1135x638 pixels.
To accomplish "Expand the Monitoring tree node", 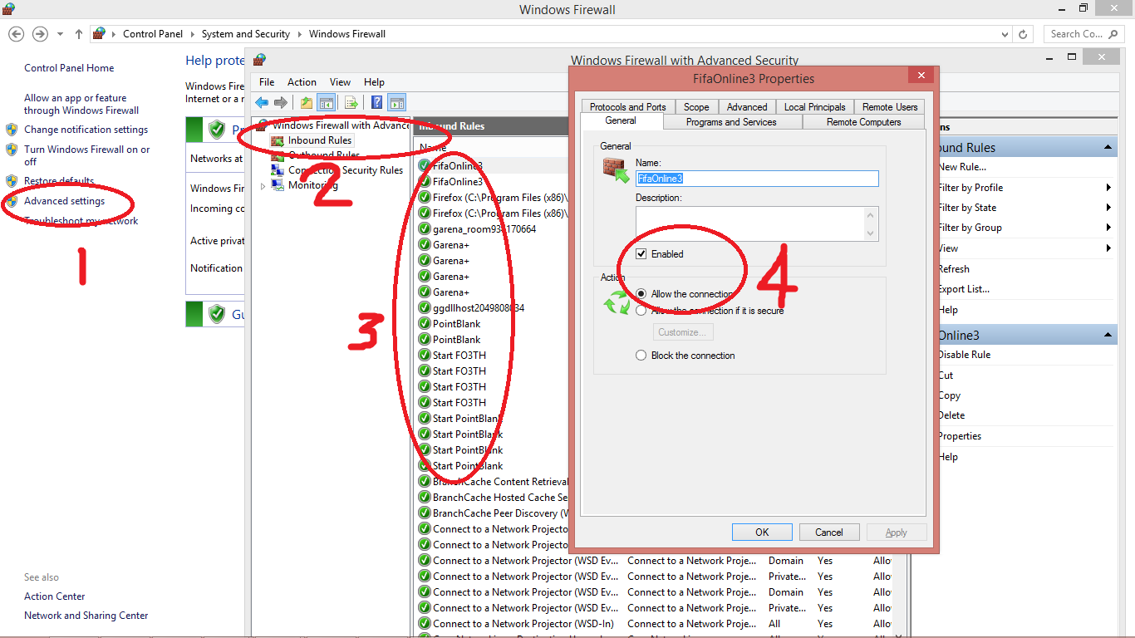I will pos(263,186).
